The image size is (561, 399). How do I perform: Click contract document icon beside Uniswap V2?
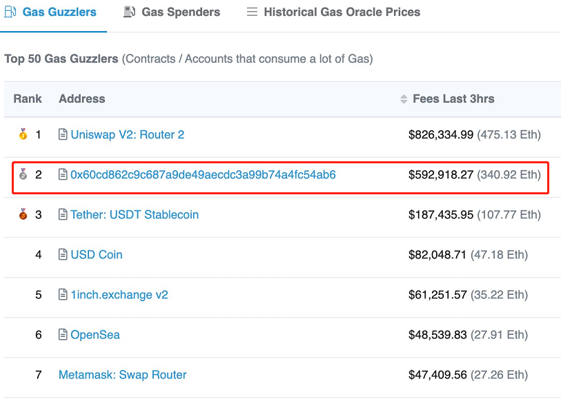[x=63, y=134]
